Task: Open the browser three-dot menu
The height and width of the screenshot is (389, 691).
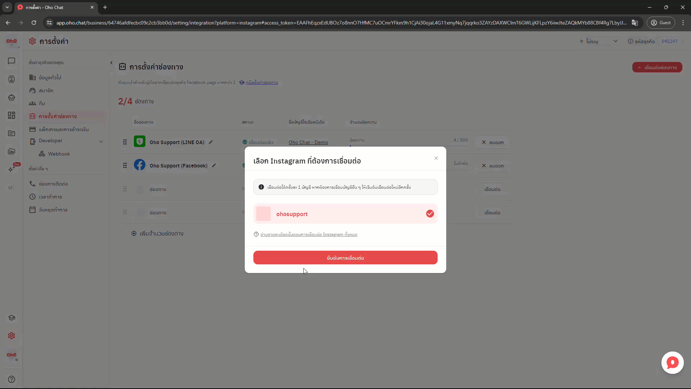Action: [x=683, y=23]
